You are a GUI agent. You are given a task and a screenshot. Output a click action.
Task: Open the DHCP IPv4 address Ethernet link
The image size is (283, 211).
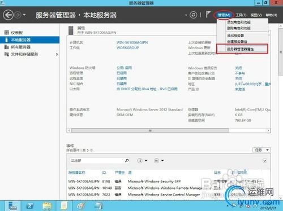click(x=147, y=89)
